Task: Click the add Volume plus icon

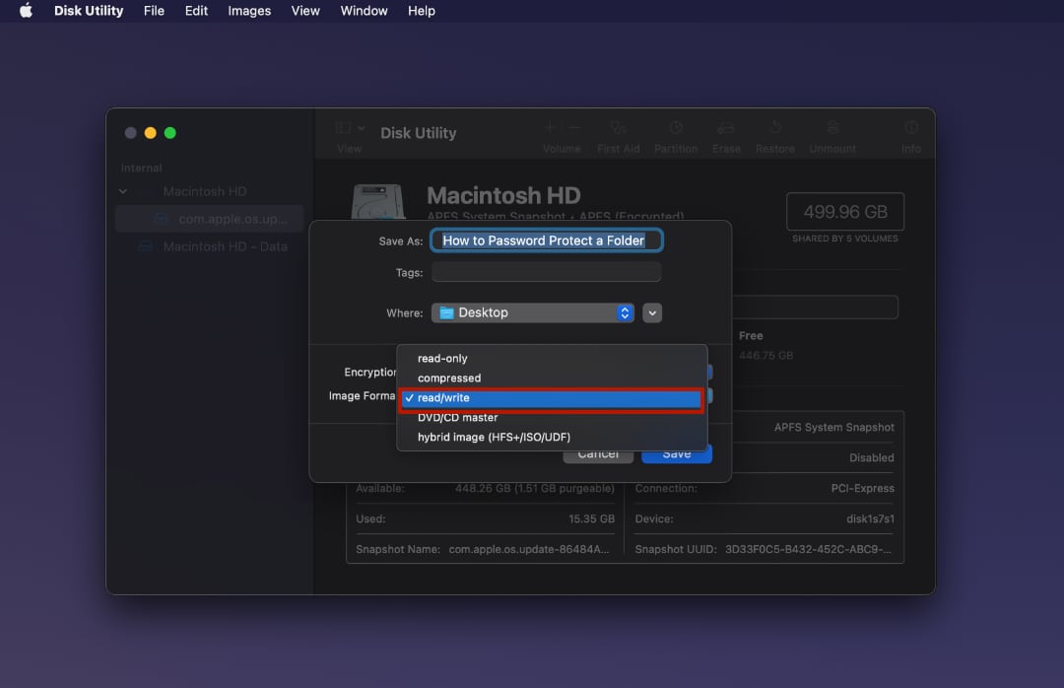Action: point(551,128)
